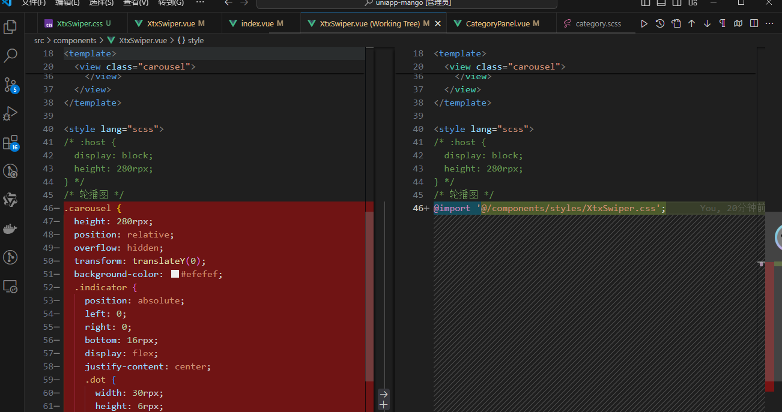Click line number 40 in right pane
This screenshot has width=782, height=412.
click(418, 129)
